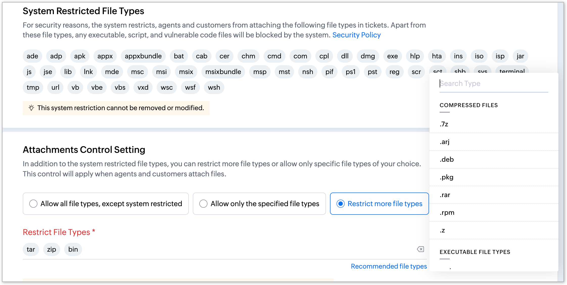The image size is (567, 285).
Task: Click Recommended file types link
Action: (x=389, y=266)
